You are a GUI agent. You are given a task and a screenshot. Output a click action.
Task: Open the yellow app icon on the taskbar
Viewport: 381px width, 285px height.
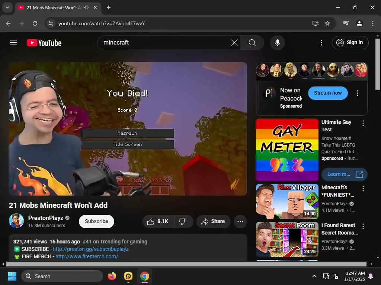point(128,276)
